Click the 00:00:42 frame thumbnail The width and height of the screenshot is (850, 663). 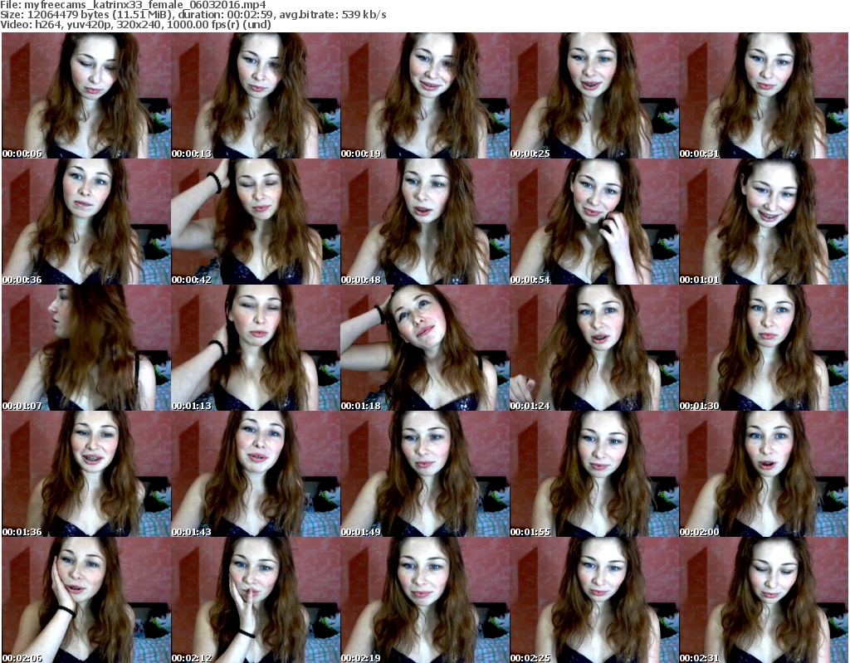pos(255,222)
